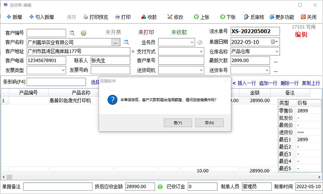323x194 pixels.
Task: Click the 流水单号 field
Action: tap(255, 31)
